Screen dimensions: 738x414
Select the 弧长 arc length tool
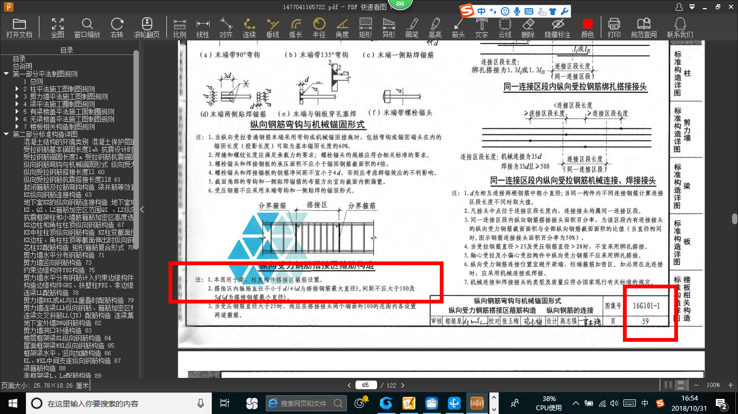296,28
